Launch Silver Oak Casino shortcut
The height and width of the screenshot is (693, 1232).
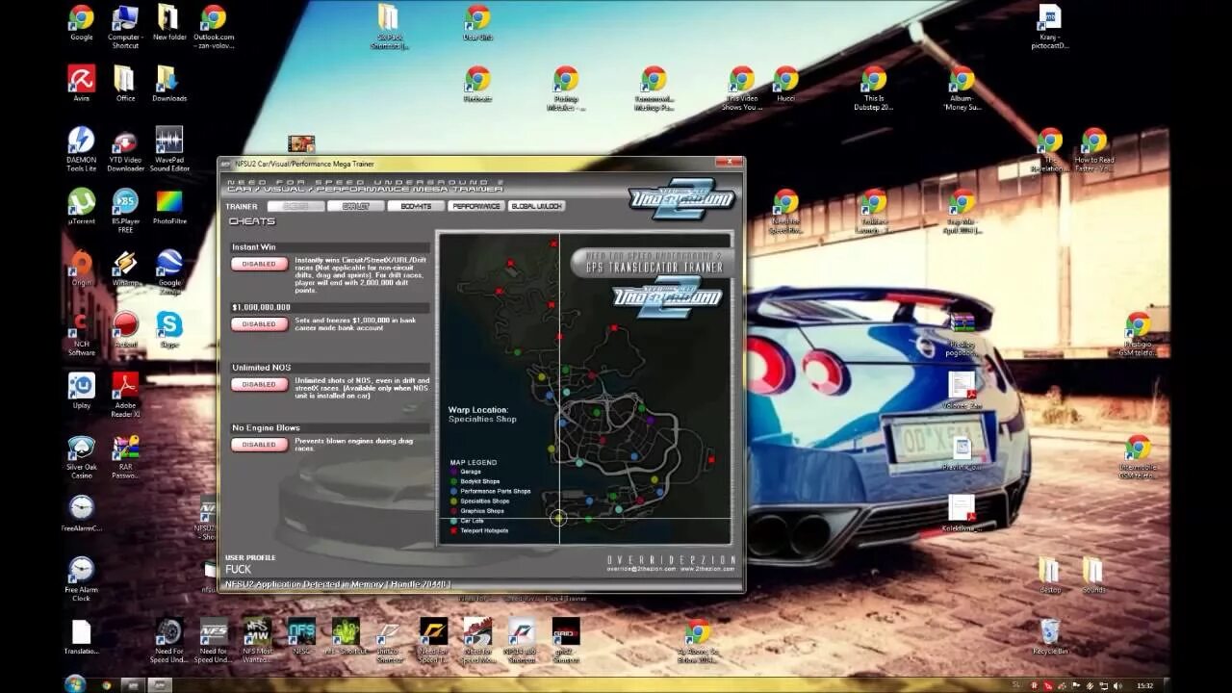81,456
